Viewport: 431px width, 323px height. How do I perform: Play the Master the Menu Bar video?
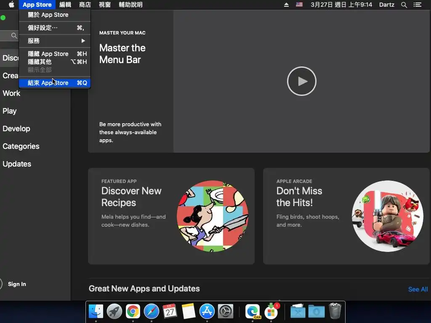click(301, 81)
